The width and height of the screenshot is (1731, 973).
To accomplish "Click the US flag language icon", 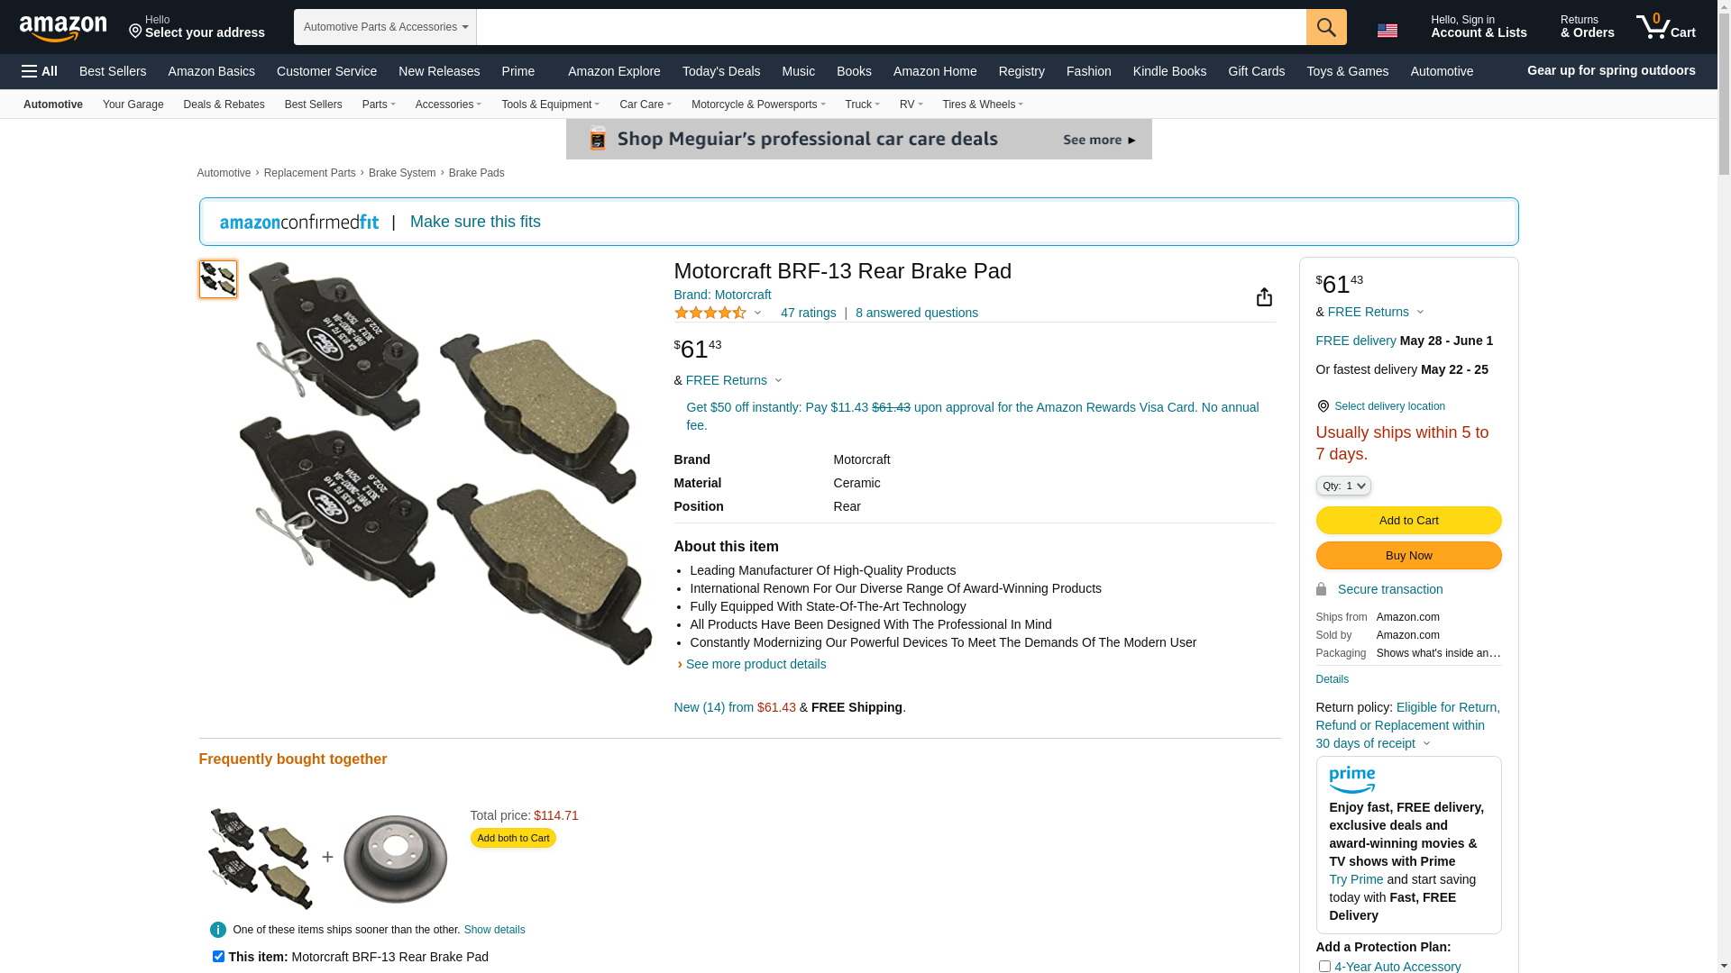I will (x=1387, y=31).
